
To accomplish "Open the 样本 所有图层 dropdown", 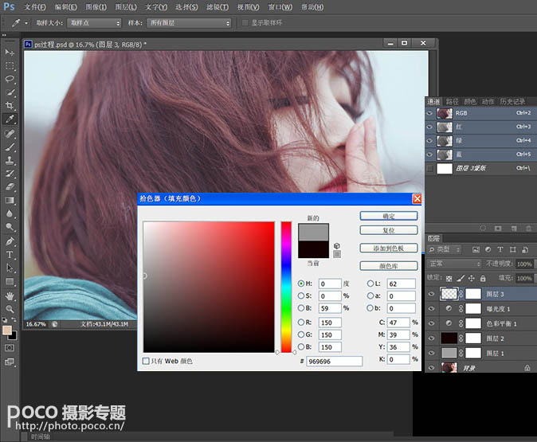I will (x=190, y=23).
